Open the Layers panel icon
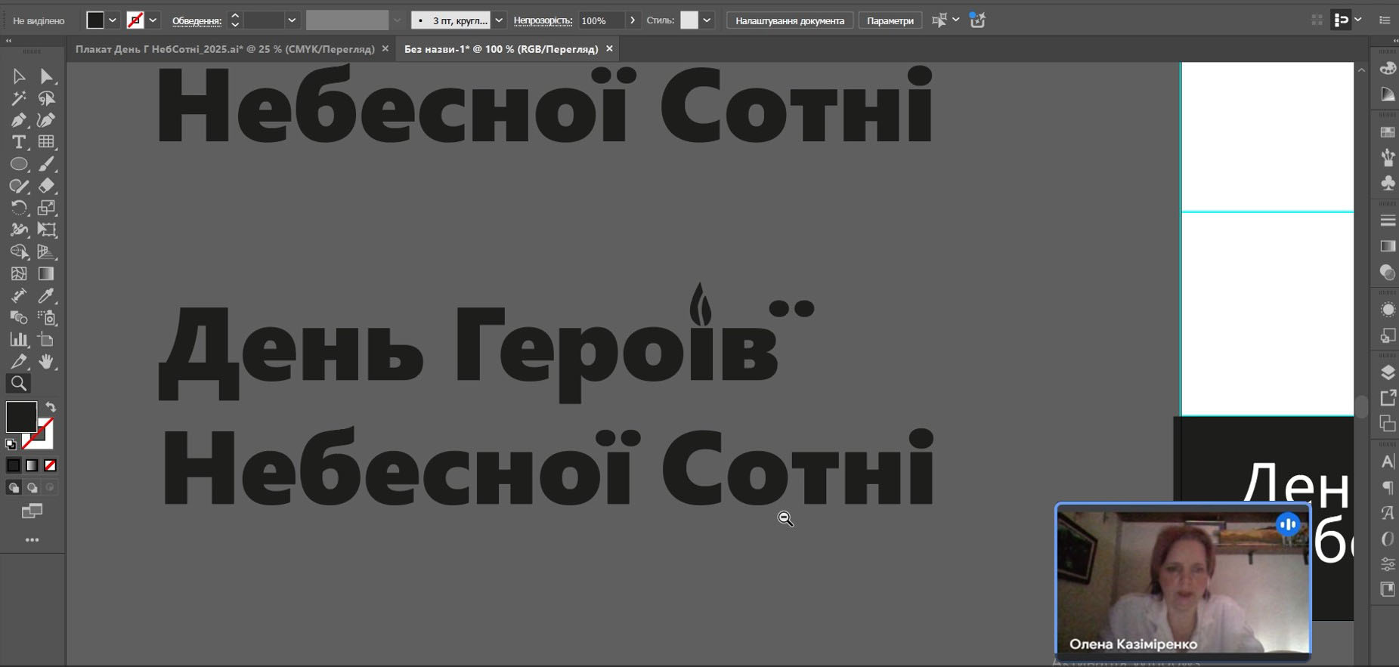Screen dimensions: 1399x667 (x=1388, y=372)
